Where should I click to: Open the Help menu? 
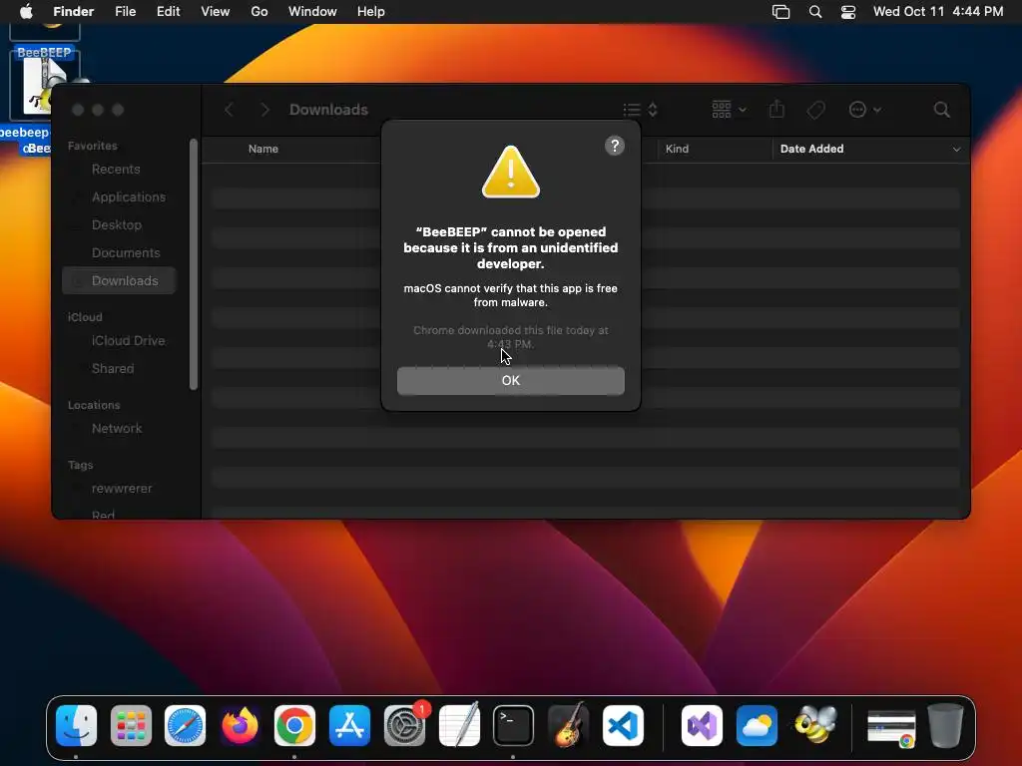click(x=371, y=12)
